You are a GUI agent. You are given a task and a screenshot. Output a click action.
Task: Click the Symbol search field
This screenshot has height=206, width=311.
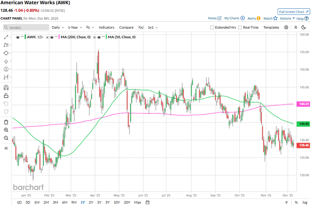(x=26, y=27)
